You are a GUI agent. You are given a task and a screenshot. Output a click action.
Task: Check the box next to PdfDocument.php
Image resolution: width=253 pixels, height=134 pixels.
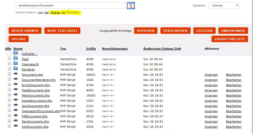coord(9,116)
